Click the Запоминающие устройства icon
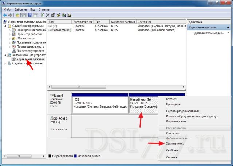The width and height of the screenshot is (233, 166). pyautogui.click(x=9, y=55)
